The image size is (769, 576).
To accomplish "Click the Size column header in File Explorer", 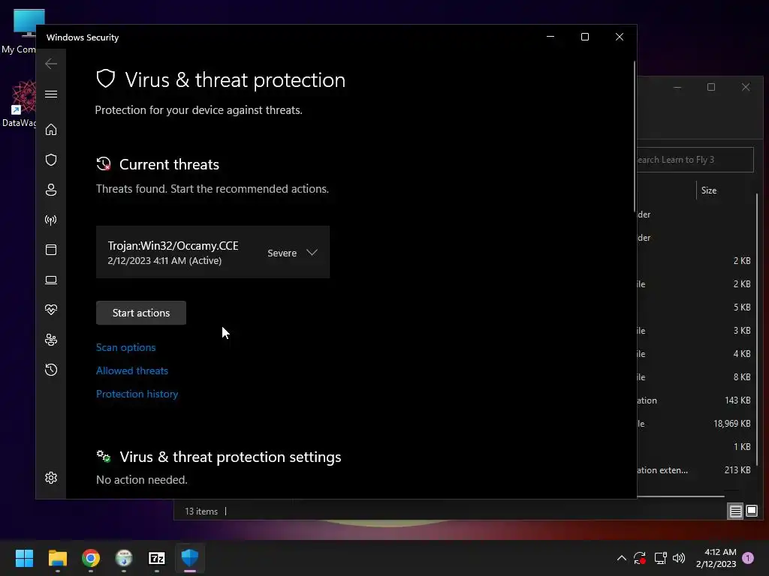I will pyautogui.click(x=709, y=190).
